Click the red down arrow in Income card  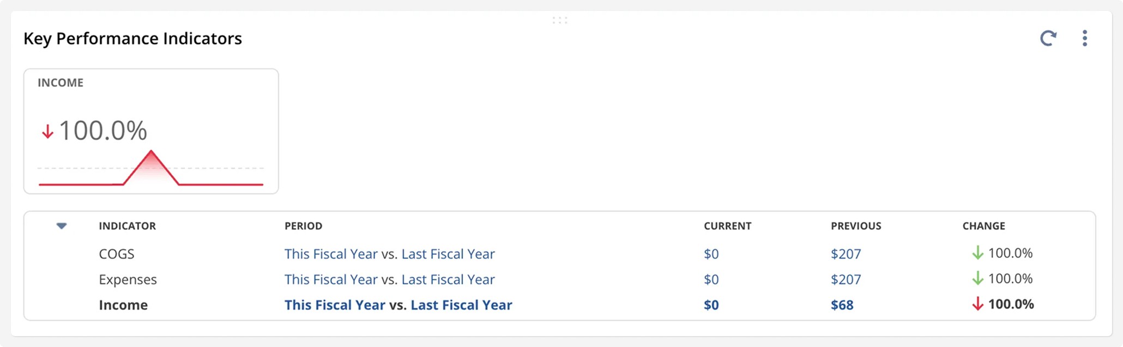[x=47, y=131]
